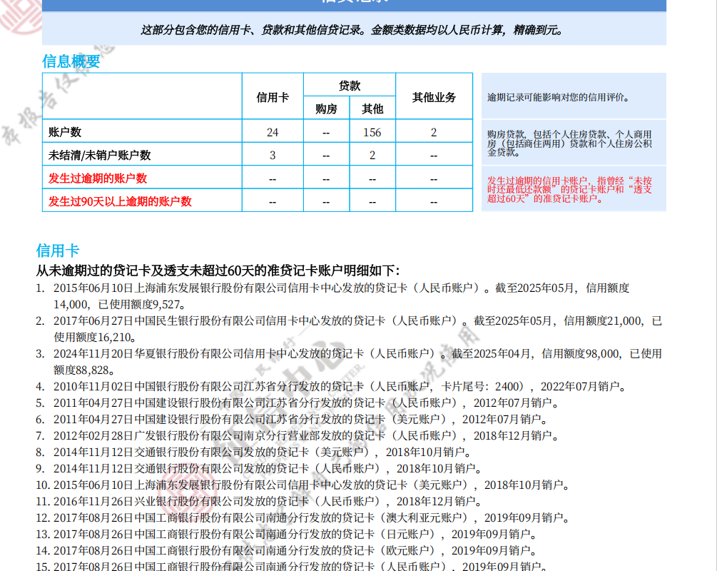Click list item 9 交通银行 人民币账户 entry
This screenshot has width=717, height=571.
pos(259,469)
